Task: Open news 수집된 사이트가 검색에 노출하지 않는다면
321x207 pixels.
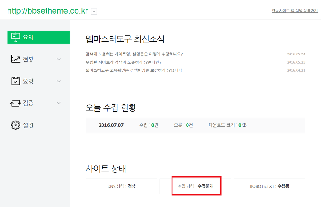Action: 124,62
